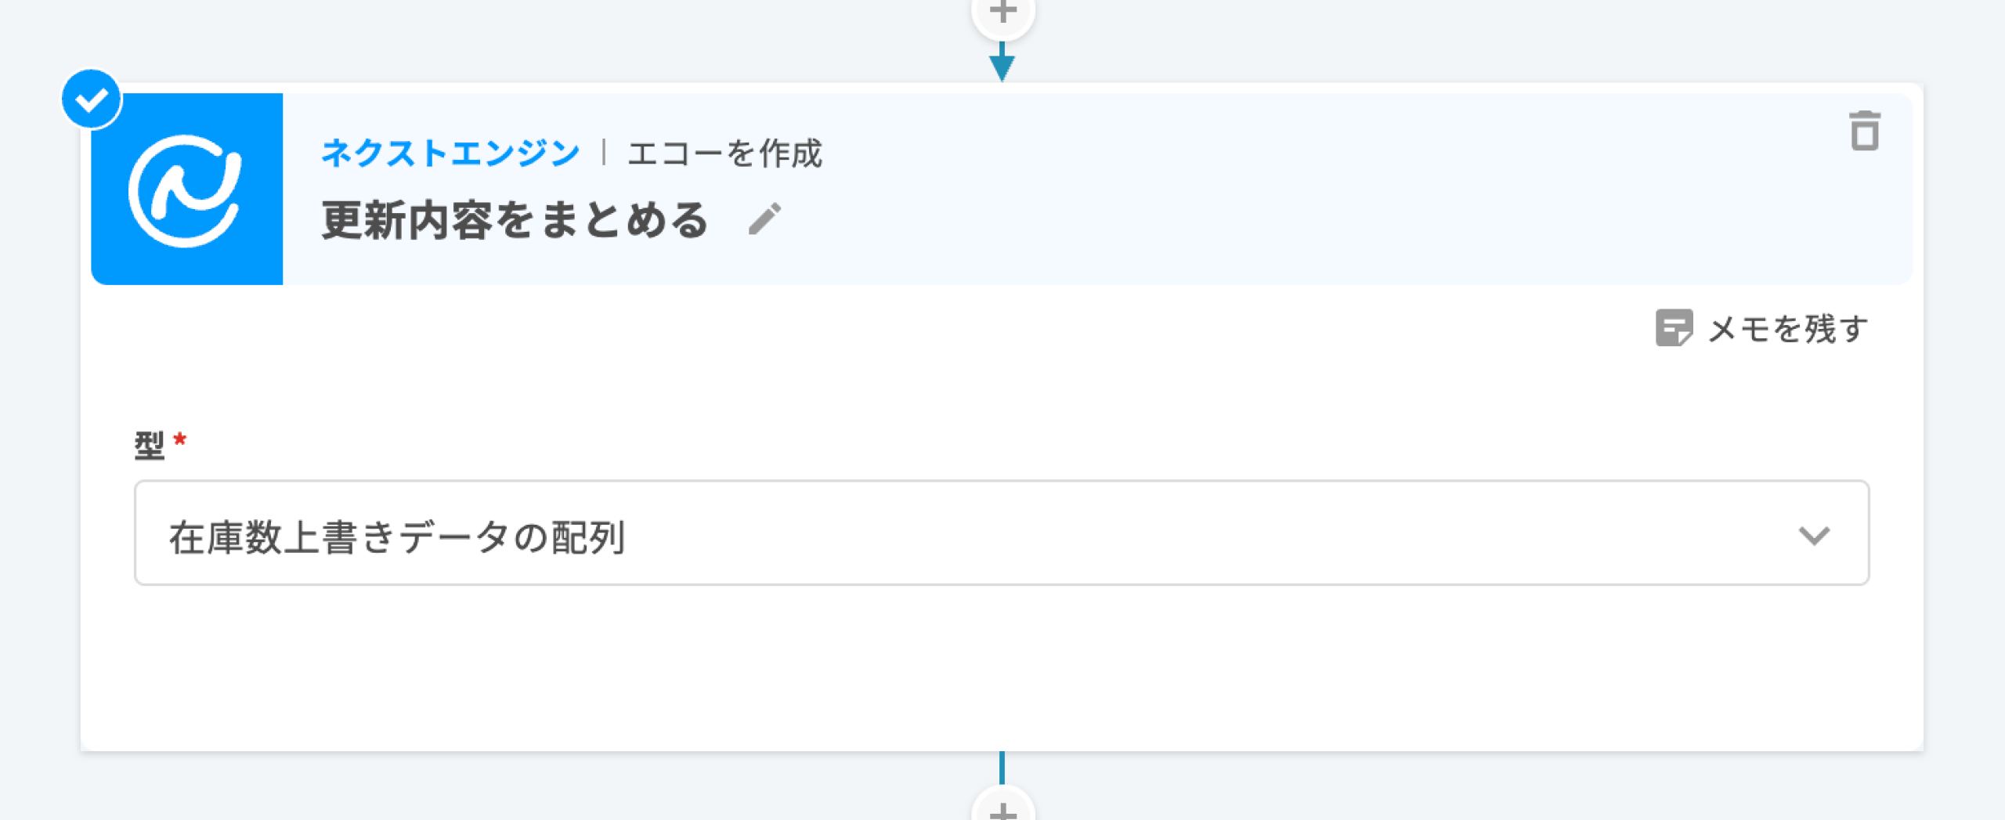The image size is (2005, 820).
Task: Click the downward connector arrow above the card
Action: click(x=1002, y=64)
